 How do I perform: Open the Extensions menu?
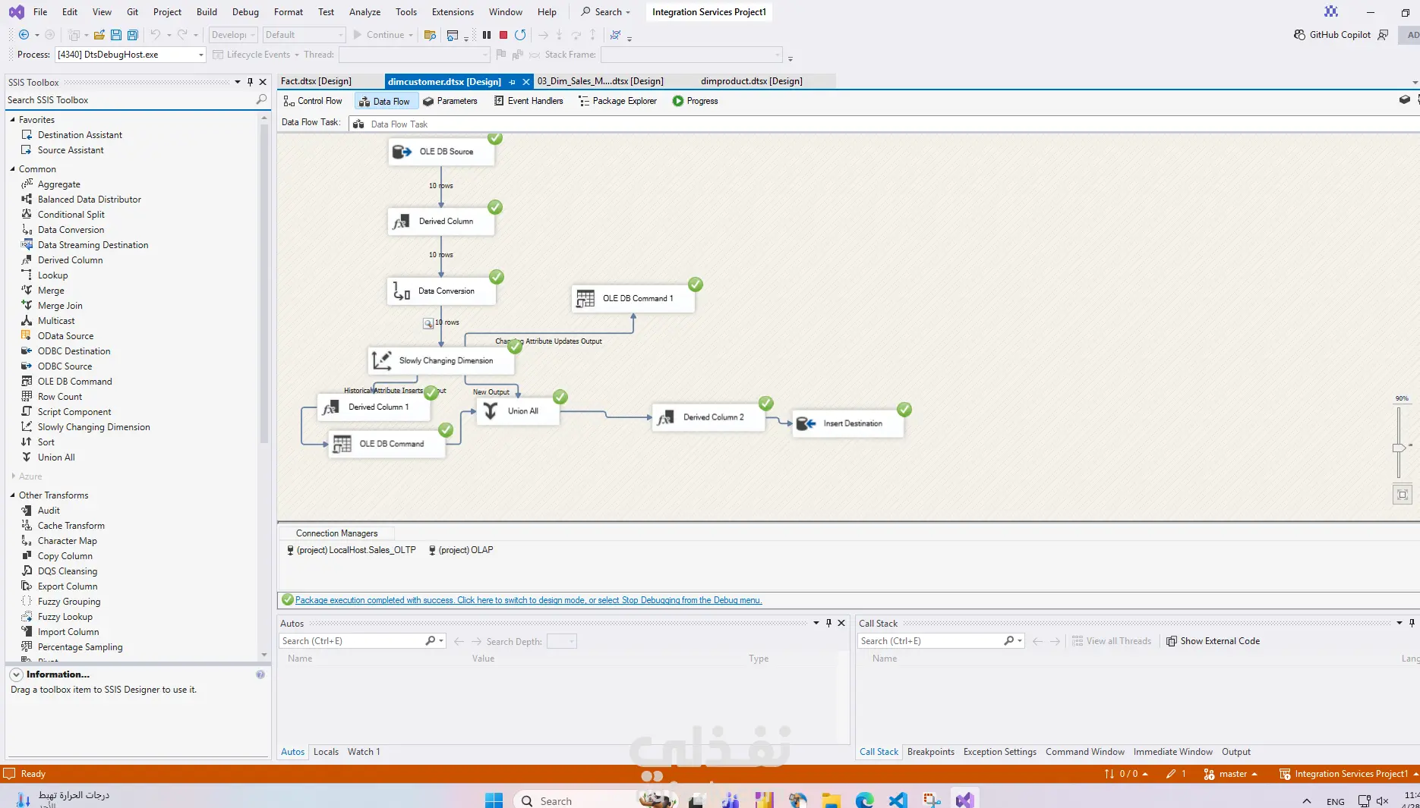[x=453, y=11]
